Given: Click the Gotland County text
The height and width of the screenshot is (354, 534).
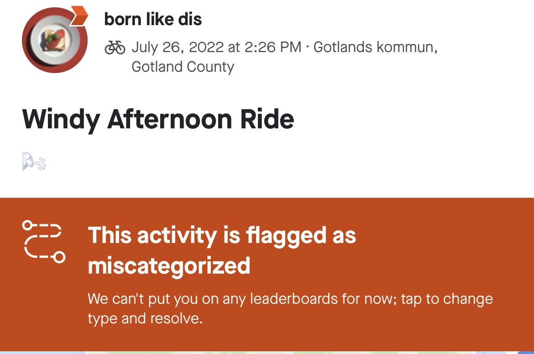Looking at the screenshot, I should tap(183, 67).
